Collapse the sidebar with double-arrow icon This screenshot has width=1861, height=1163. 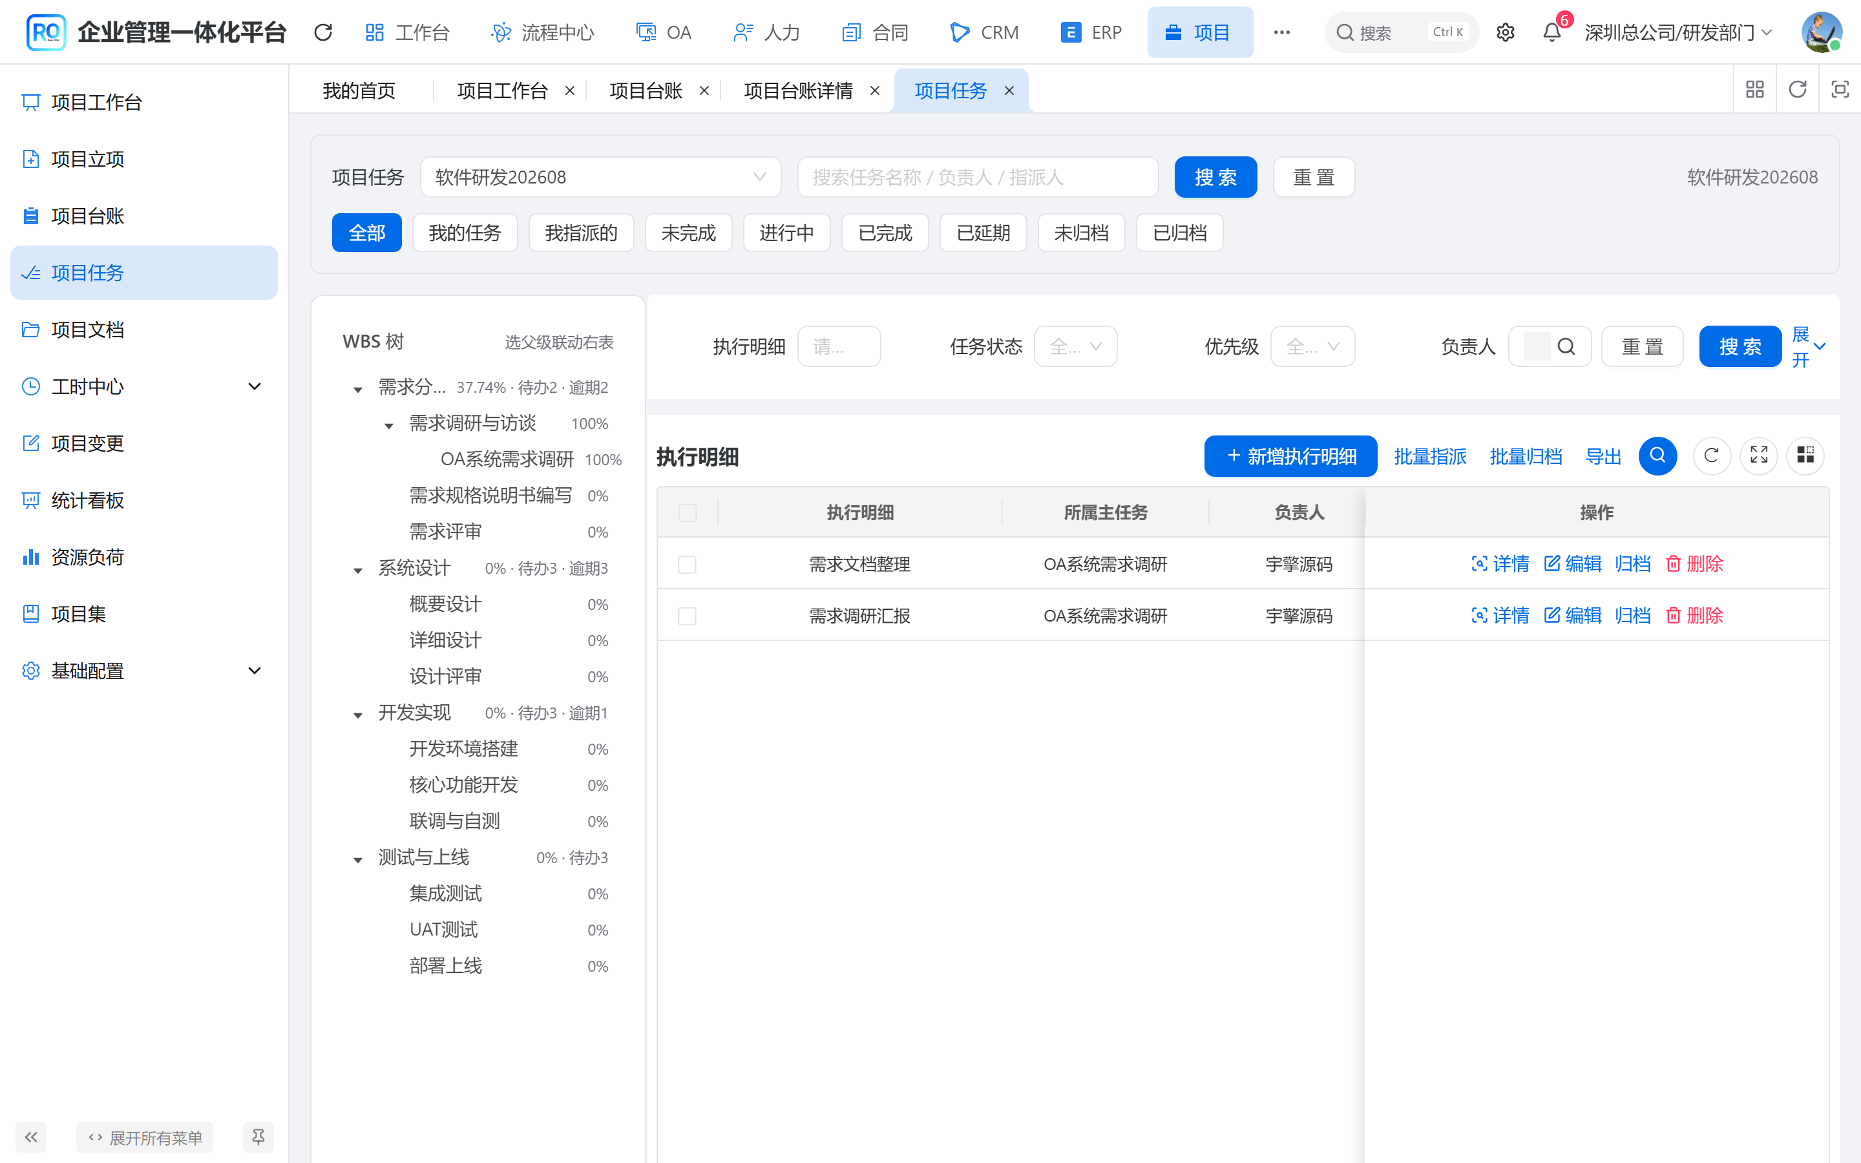(x=31, y=1137)
